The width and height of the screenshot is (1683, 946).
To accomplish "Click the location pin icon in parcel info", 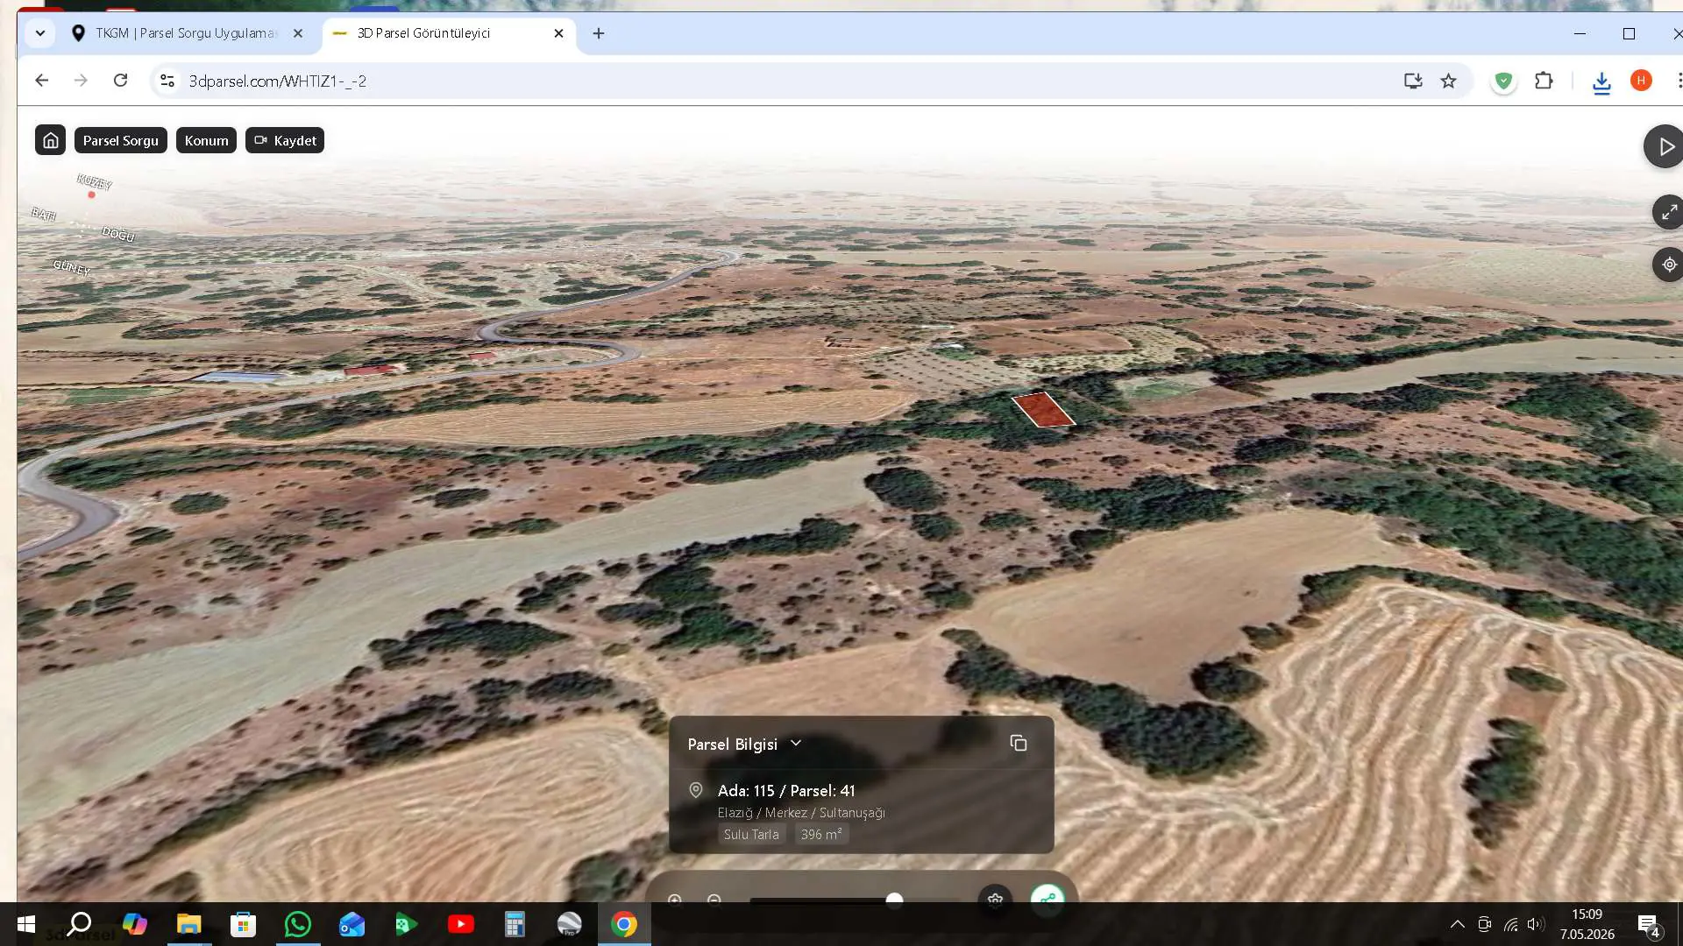I will pyautogui.click(x=696, y=790).
